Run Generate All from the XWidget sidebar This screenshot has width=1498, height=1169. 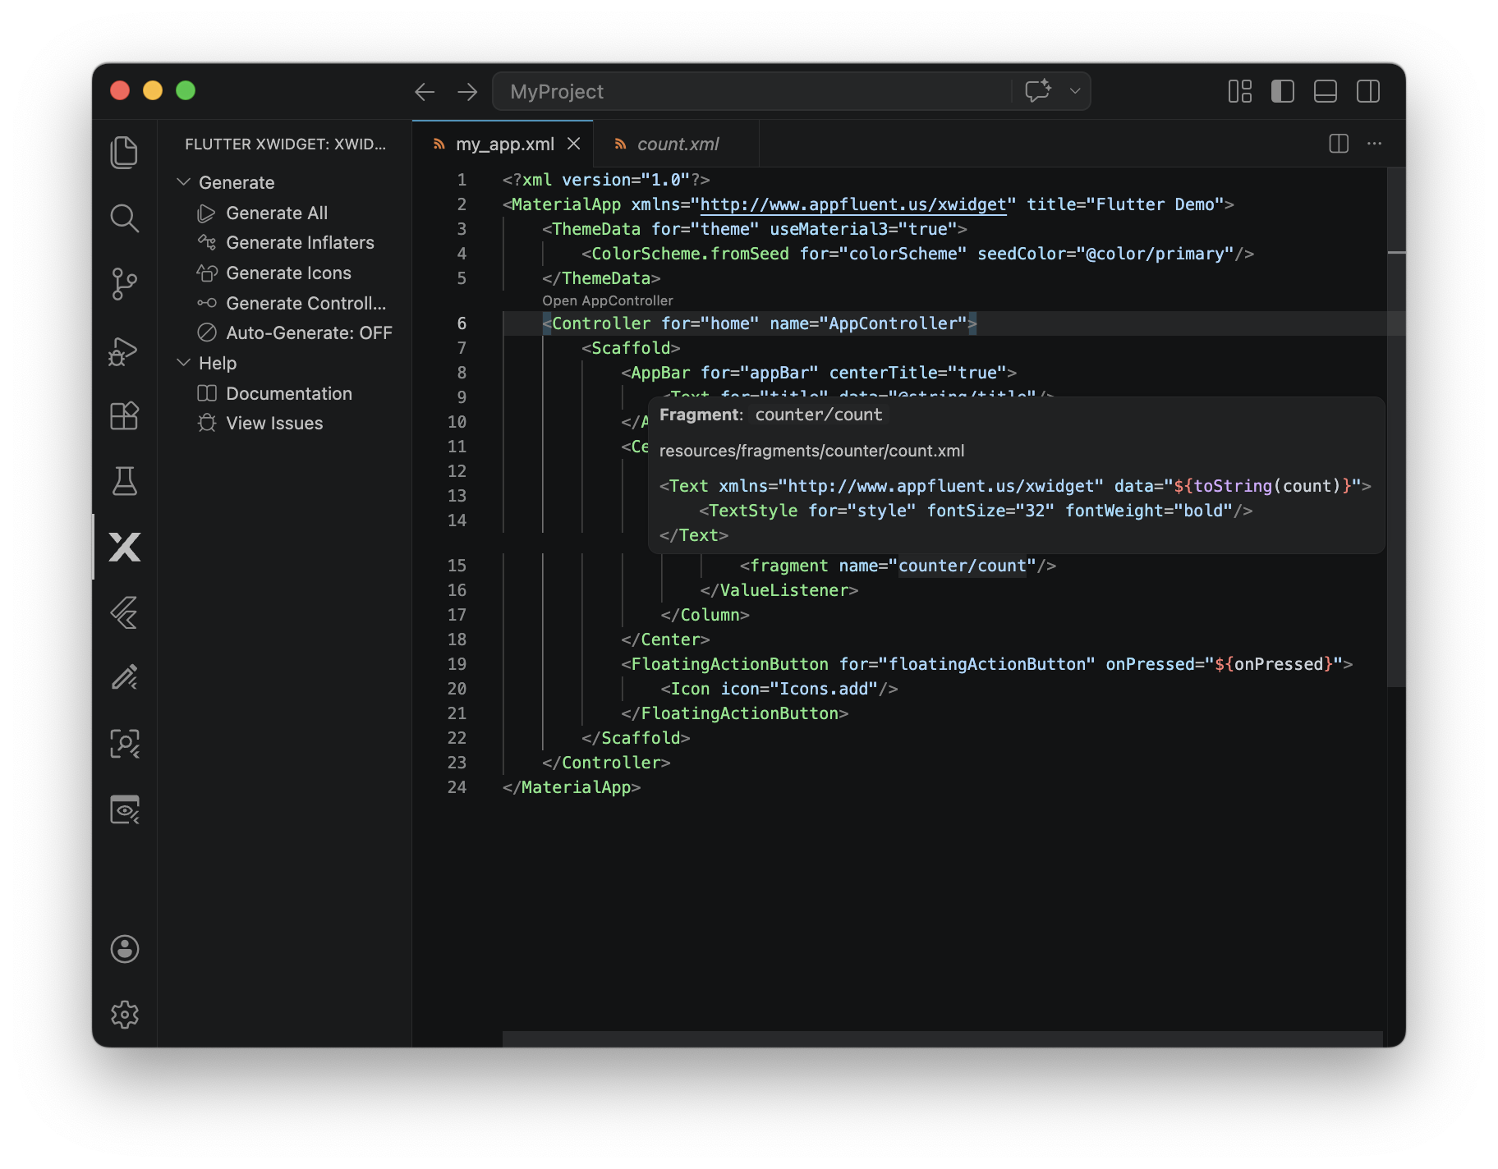pyautogui.click(x=276, y=213)
